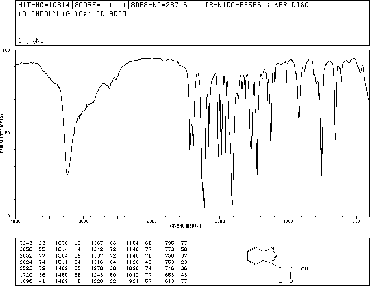This screenshot has width=370, height=286.
Task: Click the 1489 peak entry in the table
Action: (62, 268)
